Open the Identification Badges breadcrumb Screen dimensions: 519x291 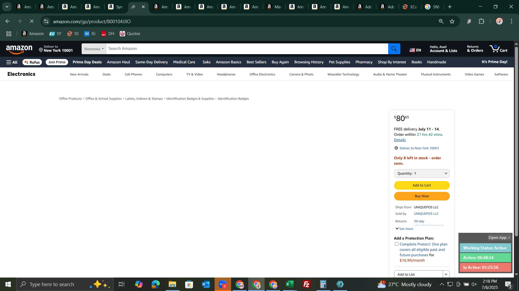point(233,99)
